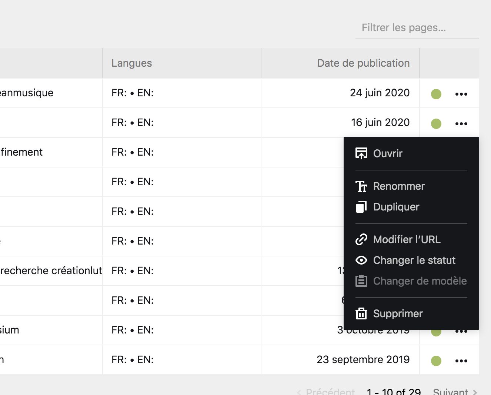Toggle green status dot for 24 juin 2020

(436, 94)
